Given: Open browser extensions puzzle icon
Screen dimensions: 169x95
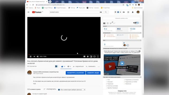Looking at the screenshot, I should (x=136, y=5).
